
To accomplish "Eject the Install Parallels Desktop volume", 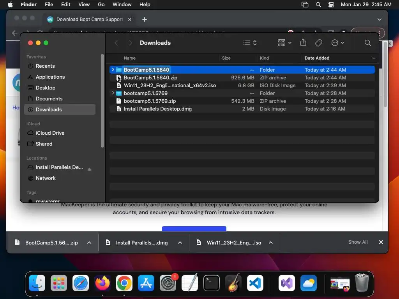I will pos(89,169).
